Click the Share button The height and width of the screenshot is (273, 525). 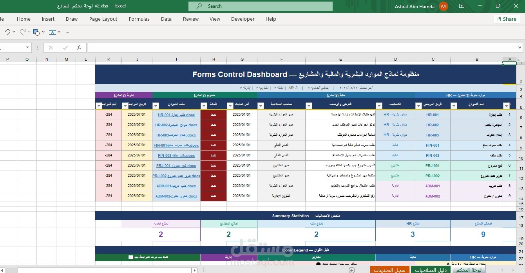(507, 19)
